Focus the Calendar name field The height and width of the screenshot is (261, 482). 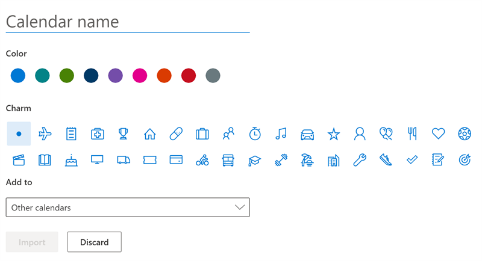pyautogui.click(x=128, y=22)
